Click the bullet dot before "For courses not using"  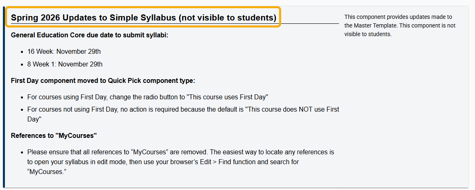[x=22, y=110]
